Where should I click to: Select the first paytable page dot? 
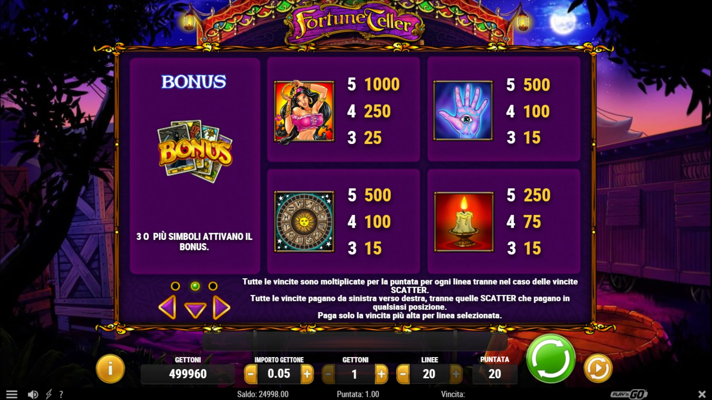pos(175,286)
